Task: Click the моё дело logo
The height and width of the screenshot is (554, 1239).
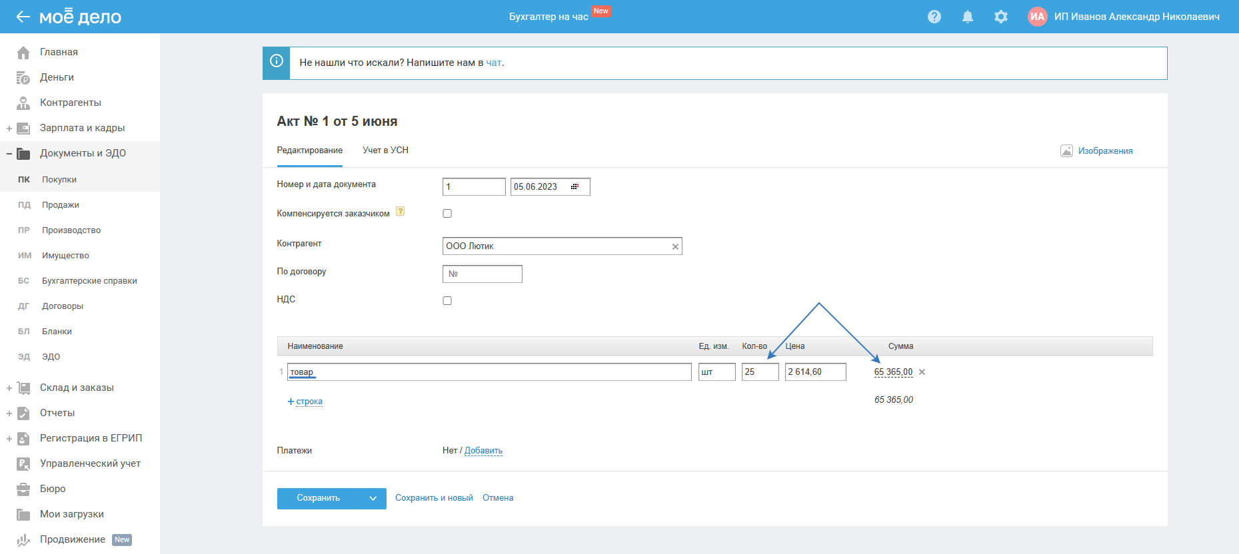Action: click(x=81, y=17)
